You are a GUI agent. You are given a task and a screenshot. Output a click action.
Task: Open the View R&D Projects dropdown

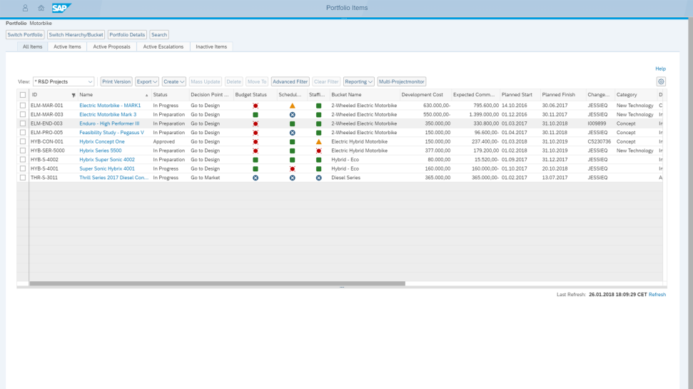(x=64, y=82)
